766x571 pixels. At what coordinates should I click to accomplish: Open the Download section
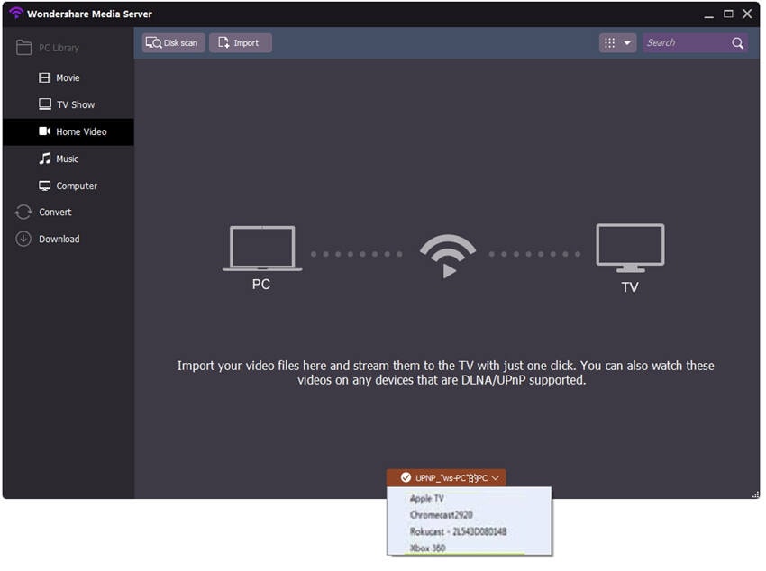68,240
